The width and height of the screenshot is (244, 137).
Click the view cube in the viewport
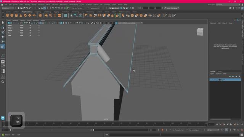pos(200,32)
